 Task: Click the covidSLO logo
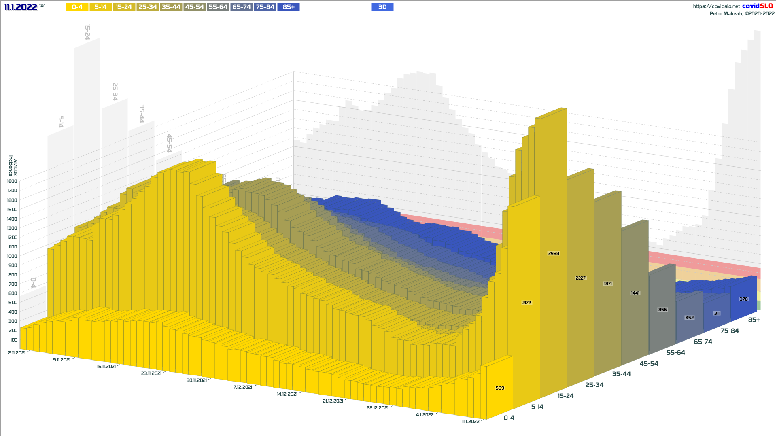click(757, 6)
